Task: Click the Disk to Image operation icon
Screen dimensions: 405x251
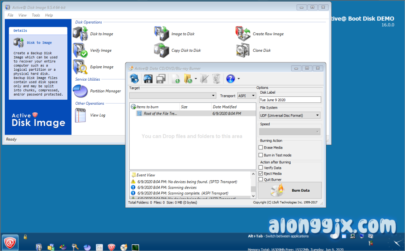Action: point(80,34)
